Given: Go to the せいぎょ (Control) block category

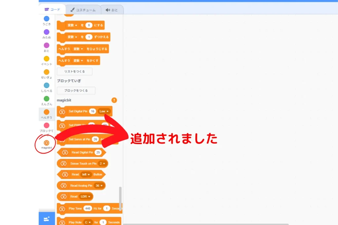Looking at the screenshot, I should [47, 72].
